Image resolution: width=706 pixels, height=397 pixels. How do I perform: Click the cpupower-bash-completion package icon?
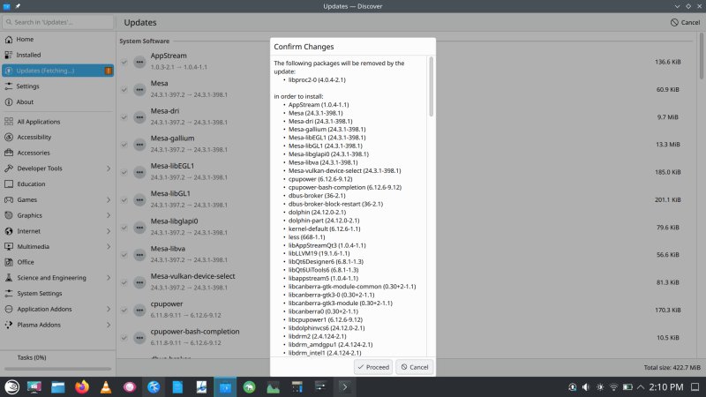pos(139,338)
